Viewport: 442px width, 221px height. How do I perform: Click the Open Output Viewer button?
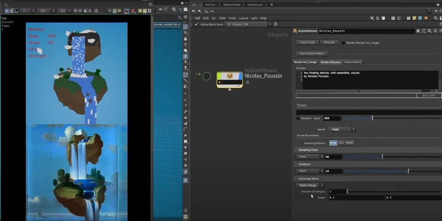coord(312,53)
